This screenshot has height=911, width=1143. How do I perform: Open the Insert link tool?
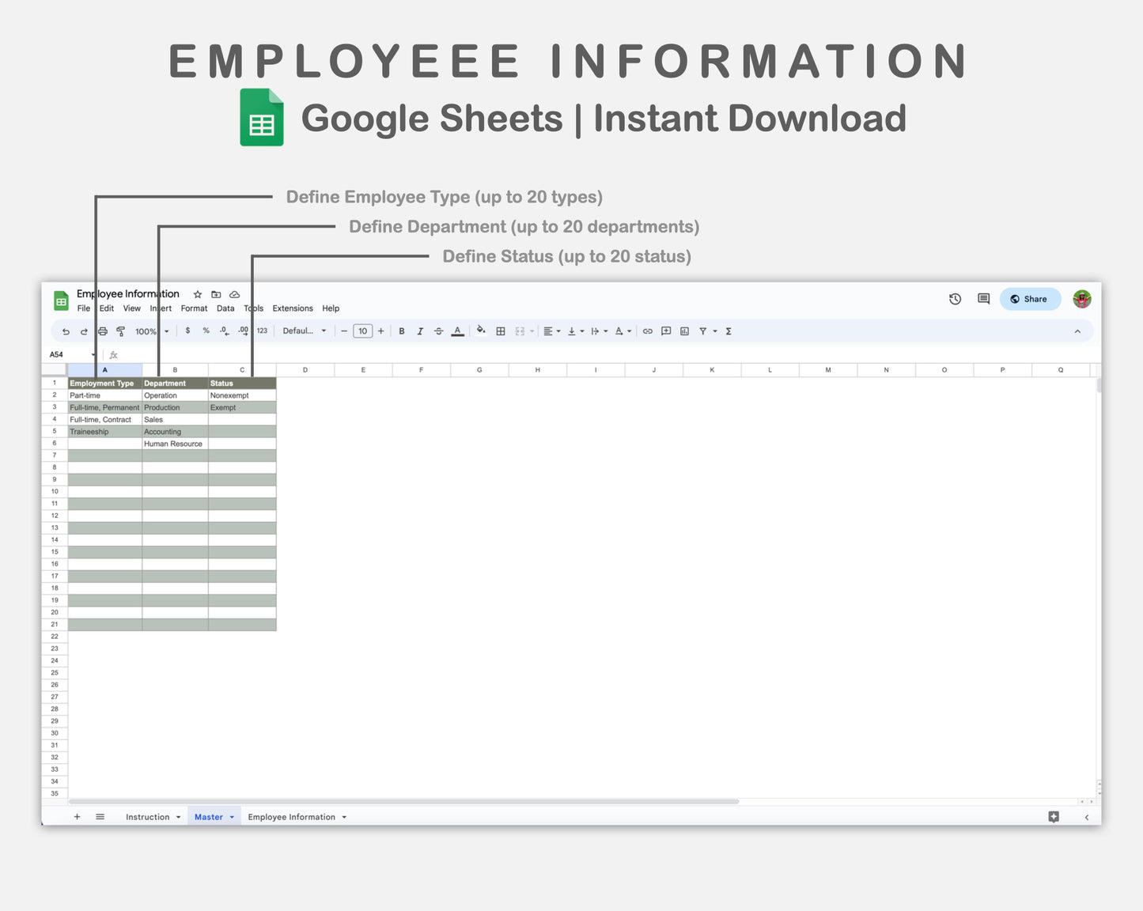click(x=647, y=331)
